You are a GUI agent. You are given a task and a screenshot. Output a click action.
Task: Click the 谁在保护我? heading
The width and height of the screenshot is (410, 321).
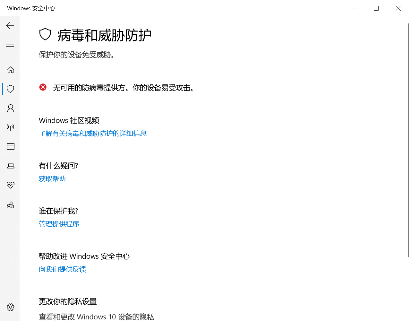click(x=58, y=211)
